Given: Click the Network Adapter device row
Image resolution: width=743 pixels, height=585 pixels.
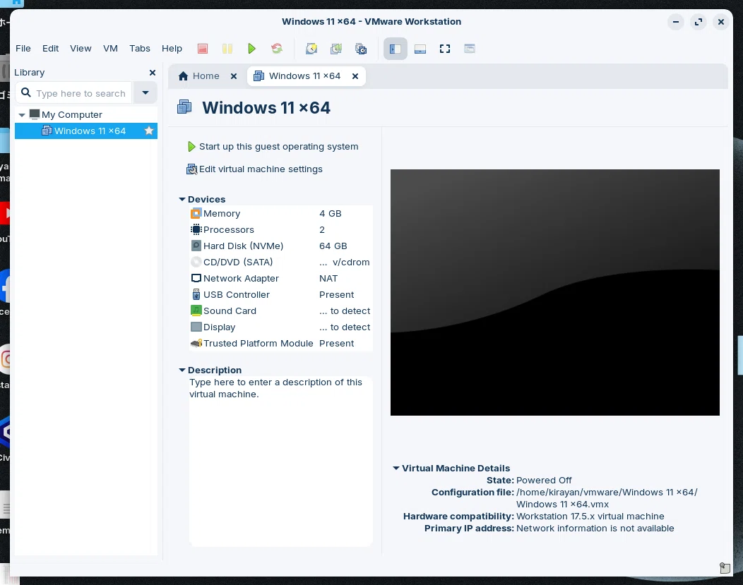Looking at the screenshot, I should (280, 278).
